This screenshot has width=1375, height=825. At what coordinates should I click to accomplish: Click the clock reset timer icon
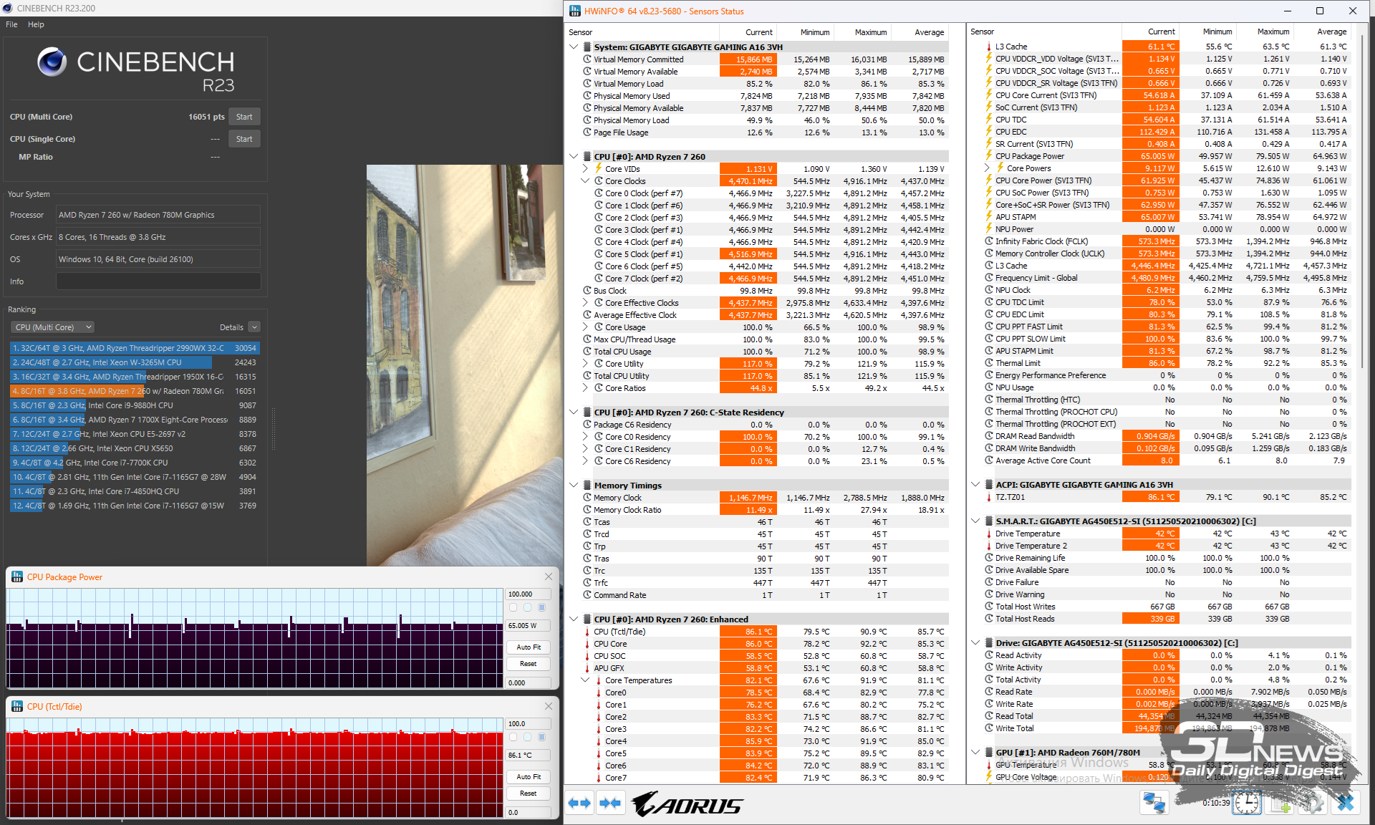pos(1247,804)
